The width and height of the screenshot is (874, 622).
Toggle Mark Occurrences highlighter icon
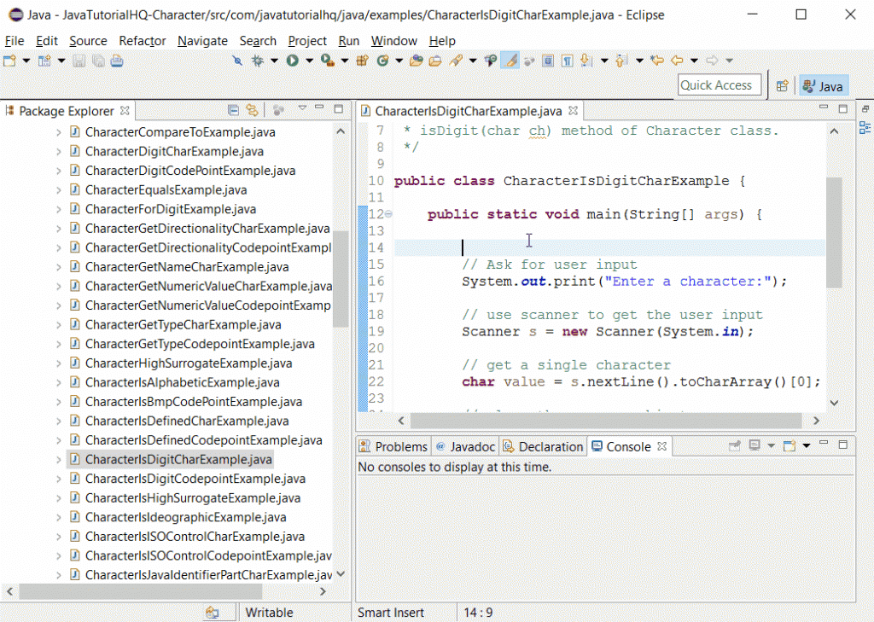click(x=510, y=61)
